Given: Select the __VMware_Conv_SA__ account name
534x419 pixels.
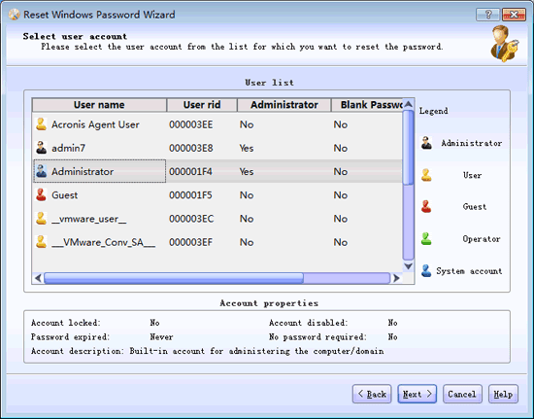Looking at the screenshot, I should 104,242.
